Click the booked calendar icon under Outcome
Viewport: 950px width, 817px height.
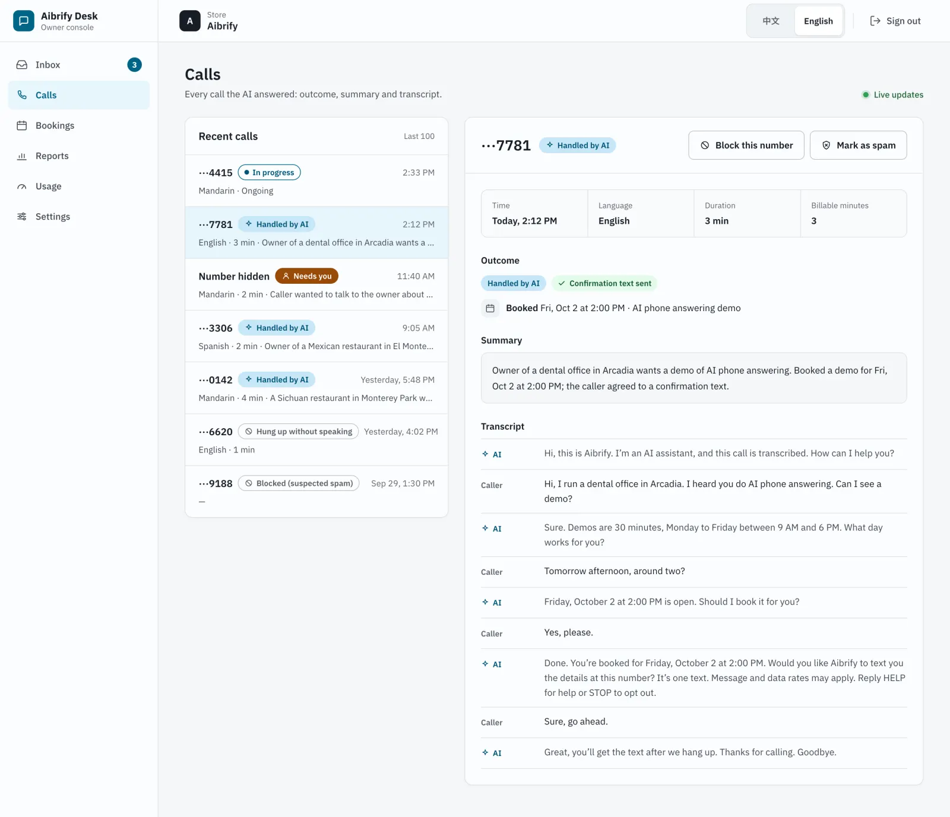tap(490, 308)
